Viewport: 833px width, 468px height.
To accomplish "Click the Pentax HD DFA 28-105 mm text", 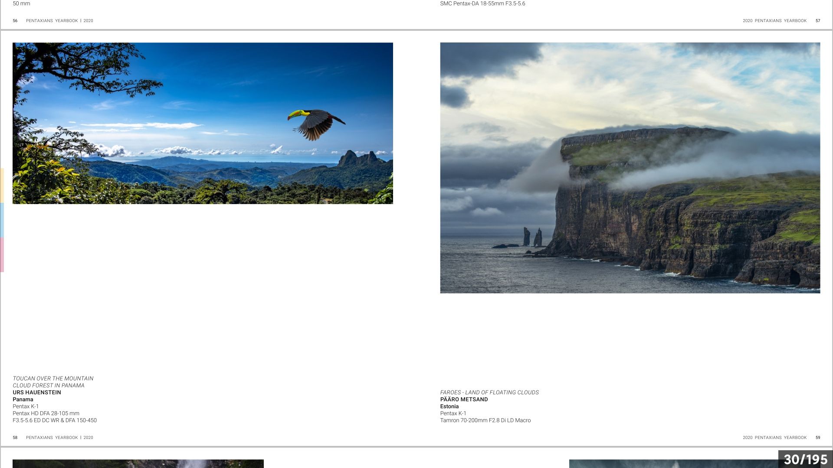I will (x=46, y=413).
